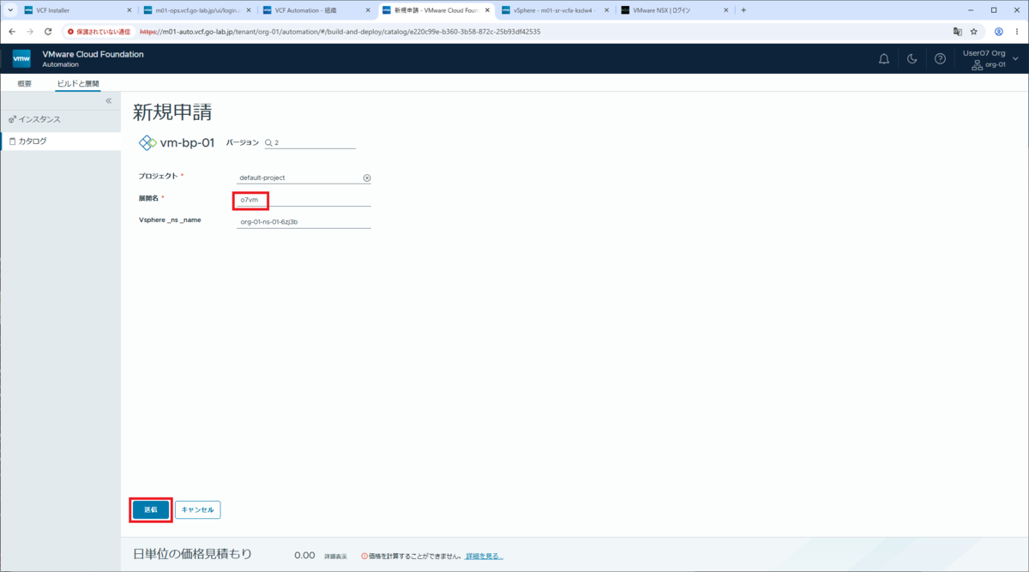
Task: Click the 保護されていない通信 security badge
Action: pos(99,31)
